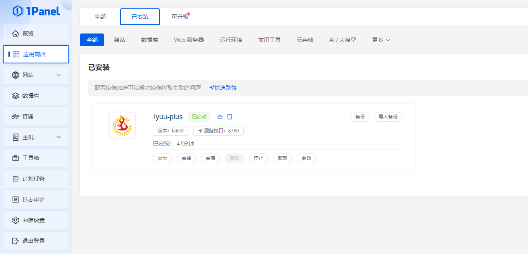
Task: Click the 已安装： 47分钟 text
Action: [174, 144]
